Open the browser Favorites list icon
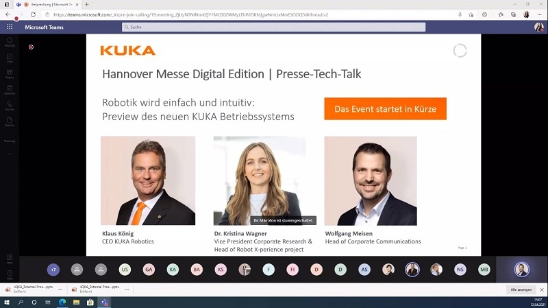Screen dimensions: 548x308 point(501,14)
